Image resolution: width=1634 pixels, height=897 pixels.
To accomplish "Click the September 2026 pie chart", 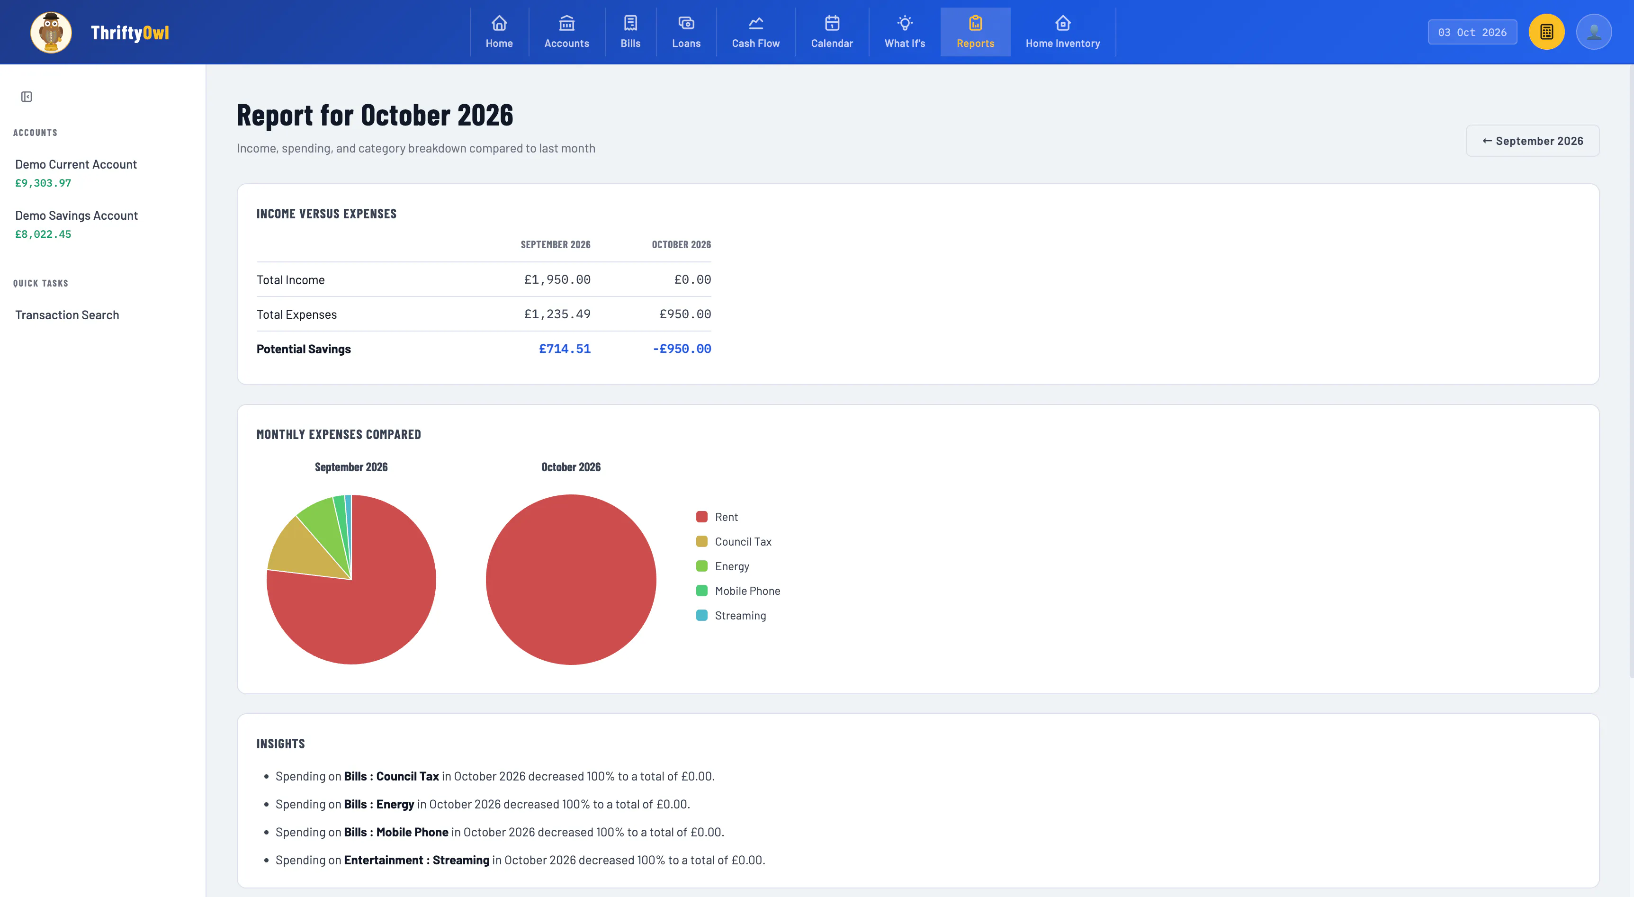I will click(x=351, y=580).
